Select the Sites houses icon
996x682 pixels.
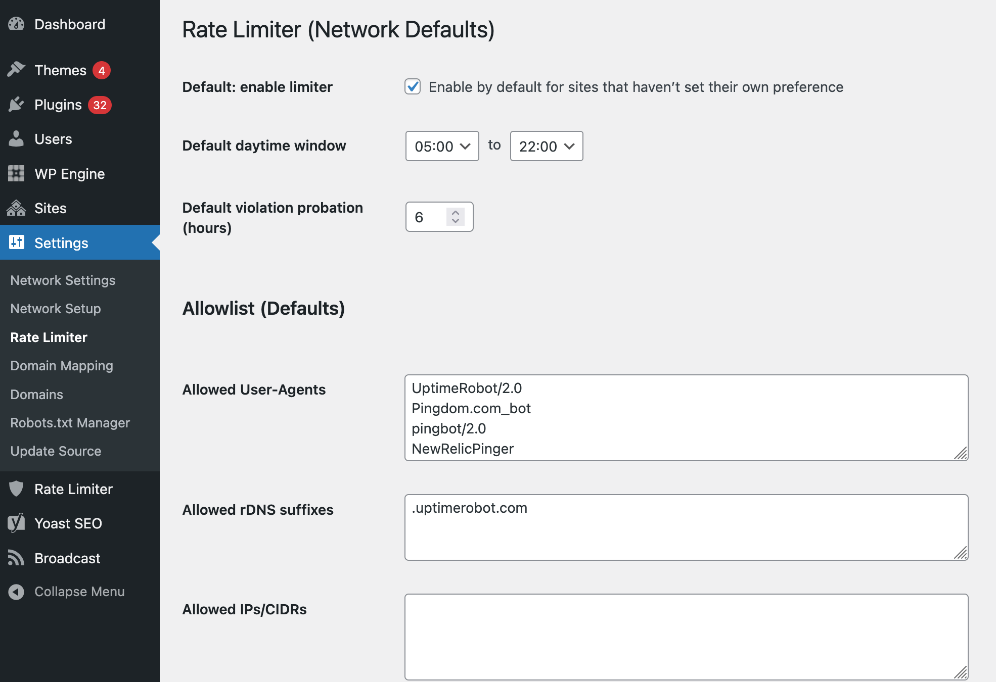(x=17, y=208)
